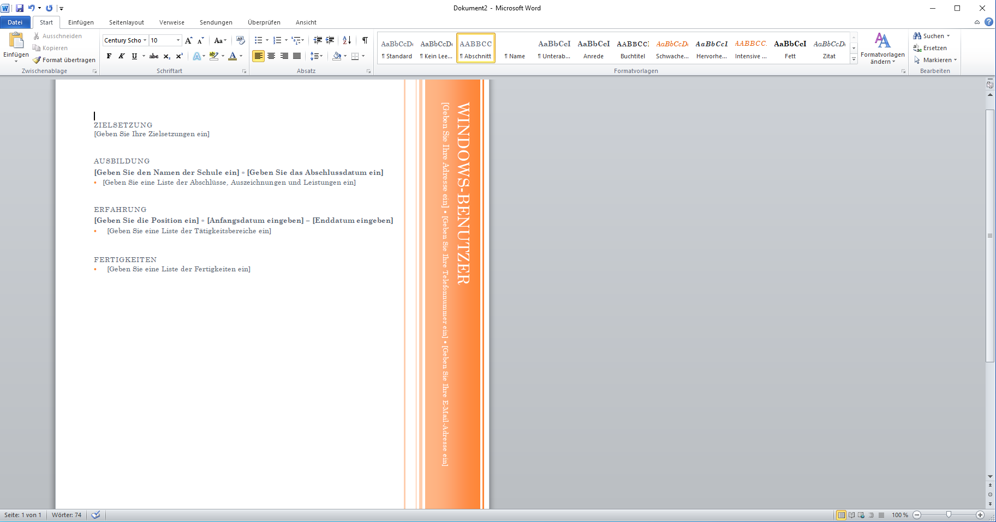
Task: Toggle paragraph marks display (¶)
Action: click(x=365, y=40)
